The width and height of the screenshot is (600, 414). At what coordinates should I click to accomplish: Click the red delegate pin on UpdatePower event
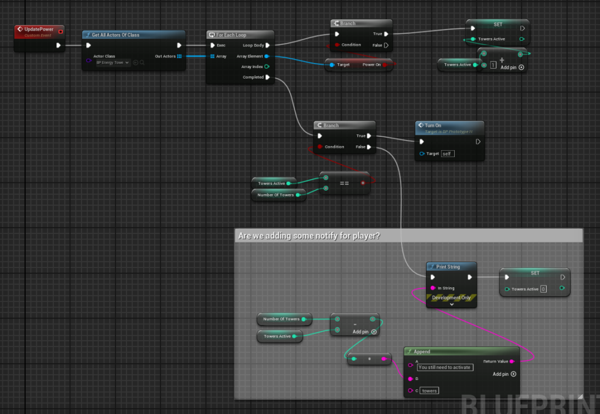60,30
